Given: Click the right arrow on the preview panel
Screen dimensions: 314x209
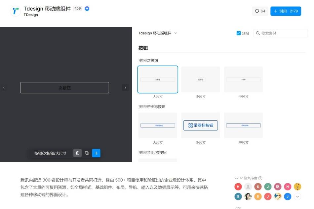Looking at the screenshot, I should point(125,88).
